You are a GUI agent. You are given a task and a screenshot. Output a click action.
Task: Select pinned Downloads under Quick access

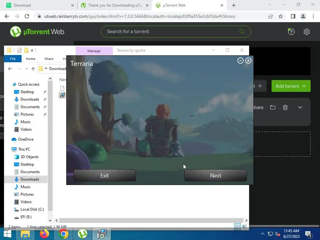coord(30,99)
